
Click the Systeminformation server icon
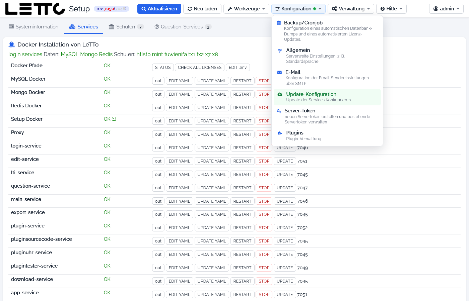[11, 27]
